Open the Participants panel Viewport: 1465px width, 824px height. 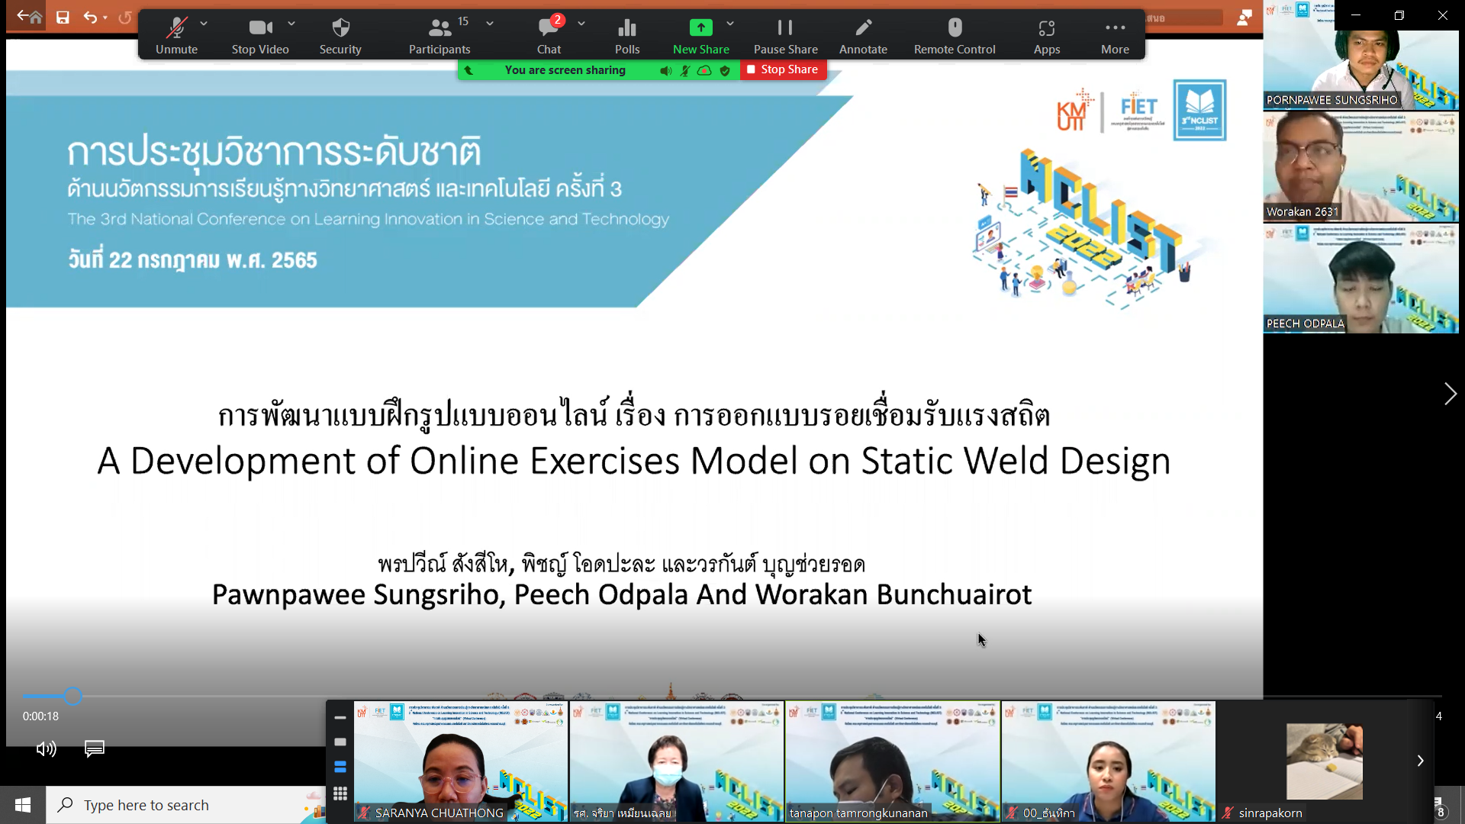(x=439, y=35)
